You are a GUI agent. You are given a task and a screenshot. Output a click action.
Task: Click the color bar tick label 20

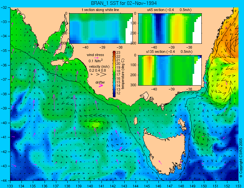[118, 64]
